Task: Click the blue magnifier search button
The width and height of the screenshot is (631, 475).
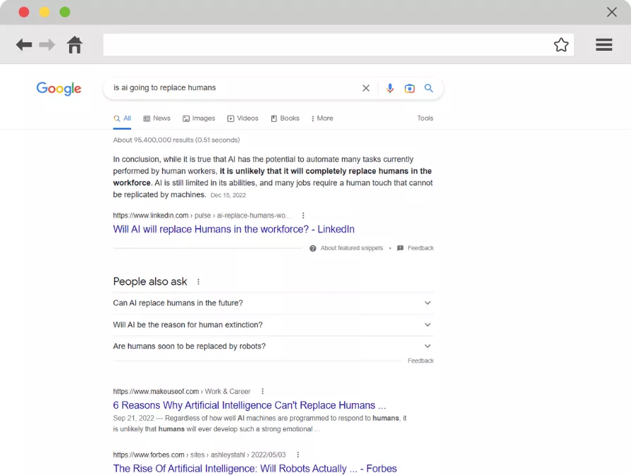Action: [x=429, y=88]
